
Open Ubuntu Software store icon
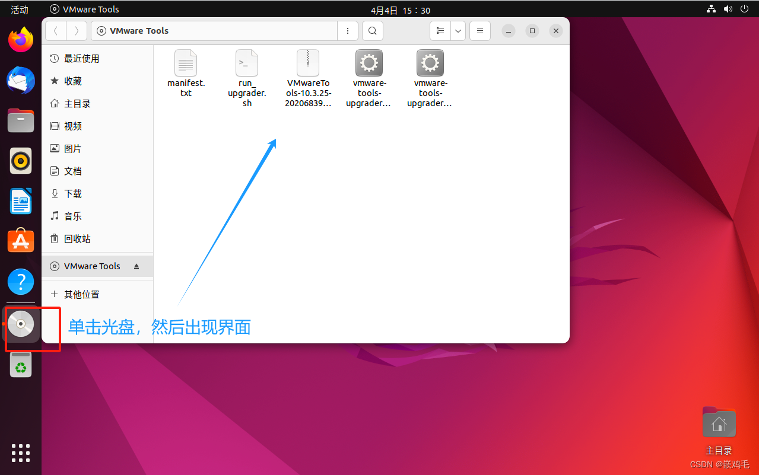pyautogui.click(x=21, y=241)
